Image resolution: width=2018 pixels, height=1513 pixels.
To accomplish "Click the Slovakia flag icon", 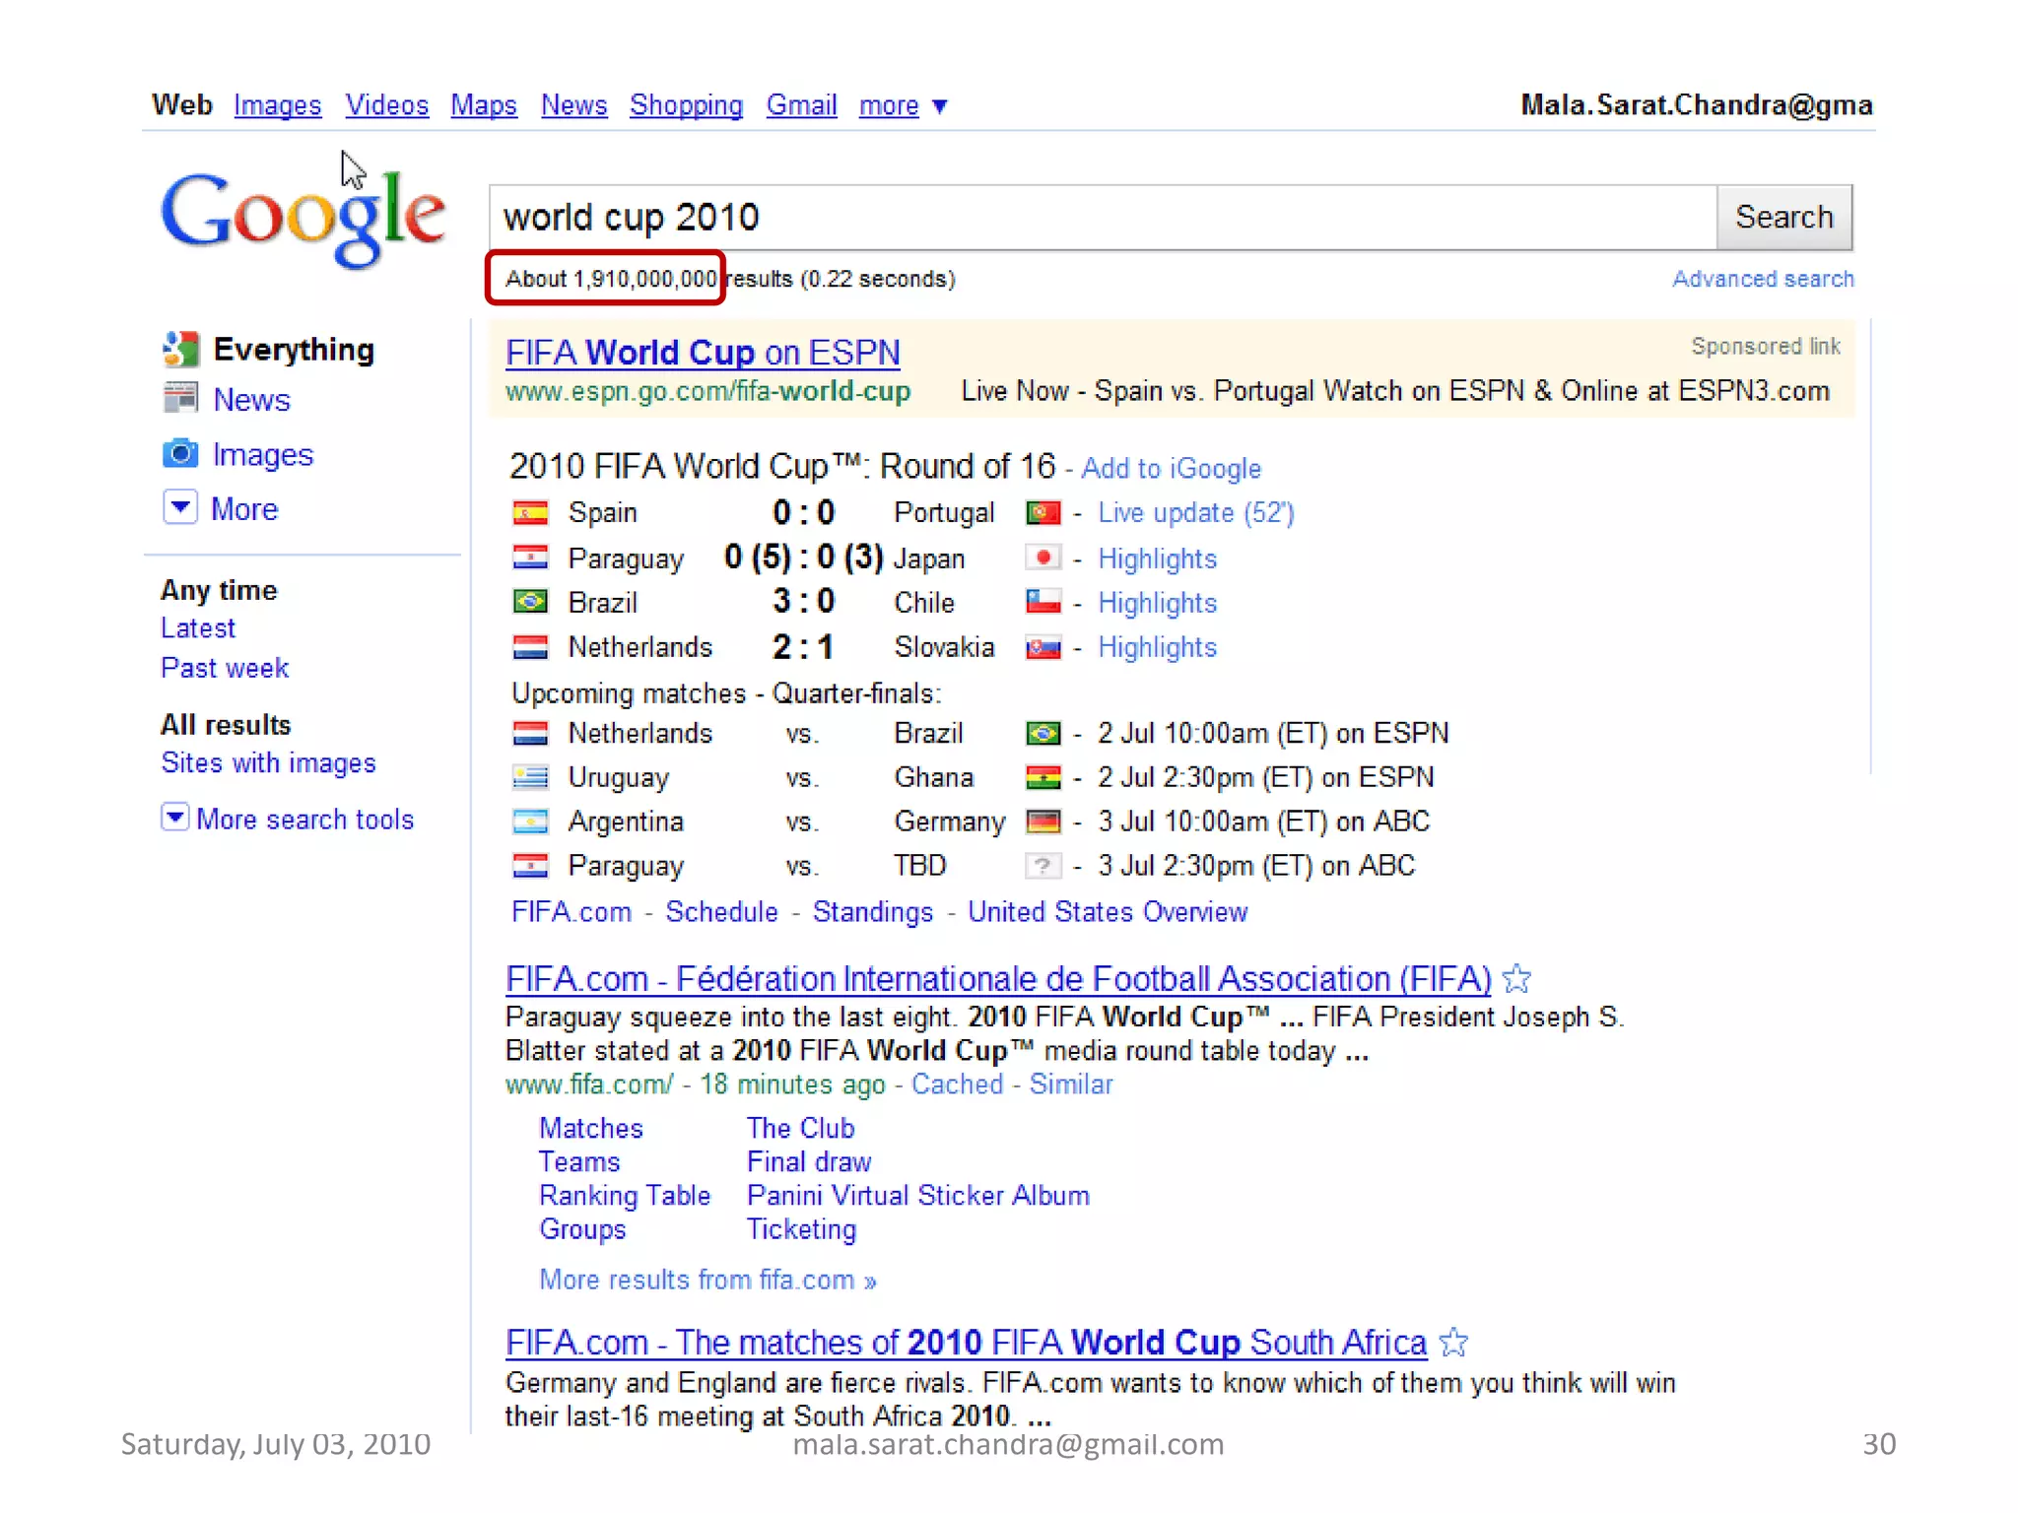I will tap(1043, 647).
